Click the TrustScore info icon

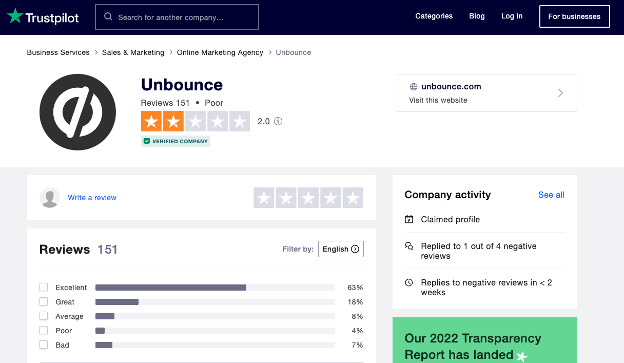[278, 122]
